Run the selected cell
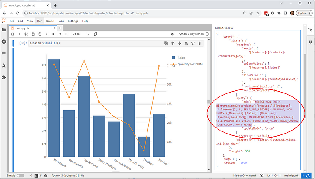This screenshot has height=179, width=315. (x=46, y=34)
